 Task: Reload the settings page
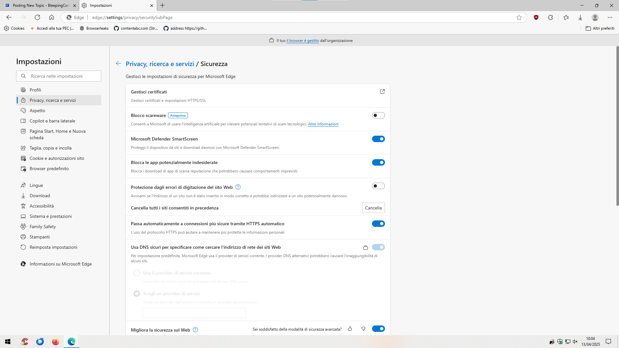[x=37, y=17]
